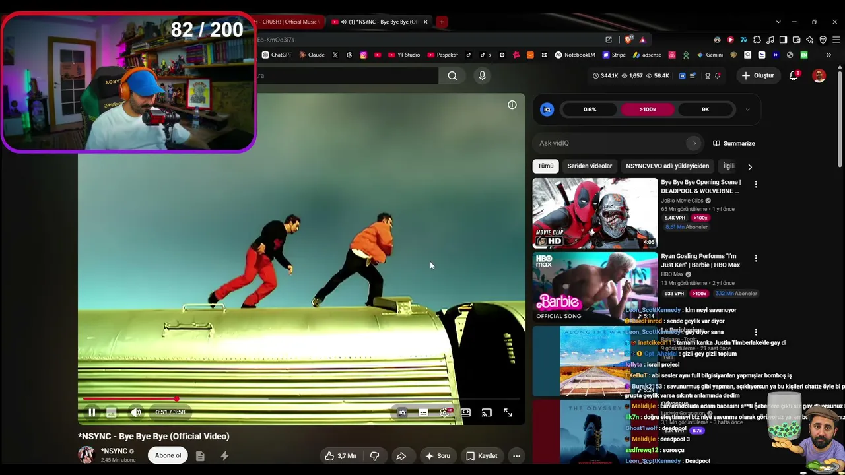
Task: Select the İlgili filter chip
Action: pyautogui.click(x=729, y=166)
